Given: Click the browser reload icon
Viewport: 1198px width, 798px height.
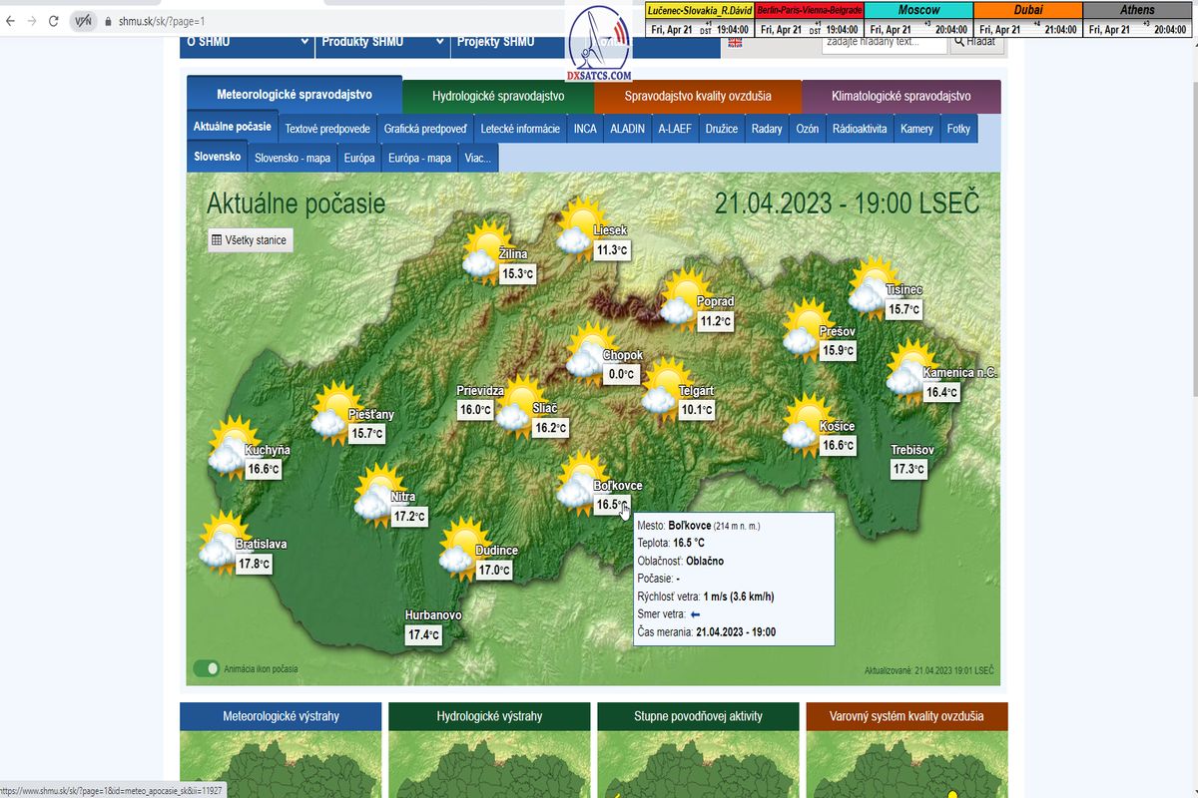Looking at the screenshot, I should 53,20.
